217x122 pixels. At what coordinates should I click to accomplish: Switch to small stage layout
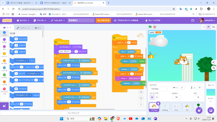(203, 27)
